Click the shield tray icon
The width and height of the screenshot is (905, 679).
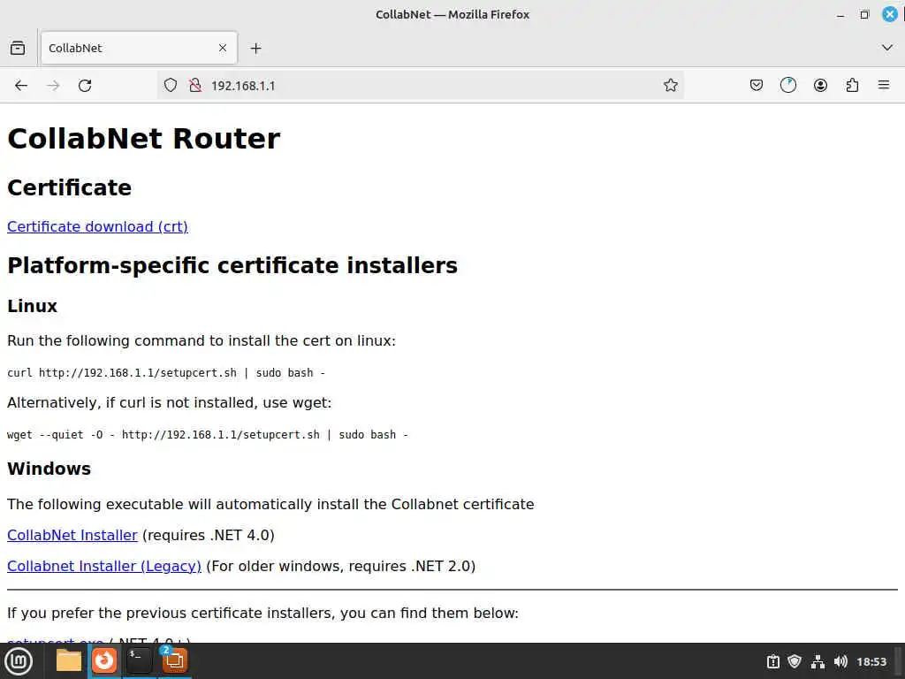795,661
